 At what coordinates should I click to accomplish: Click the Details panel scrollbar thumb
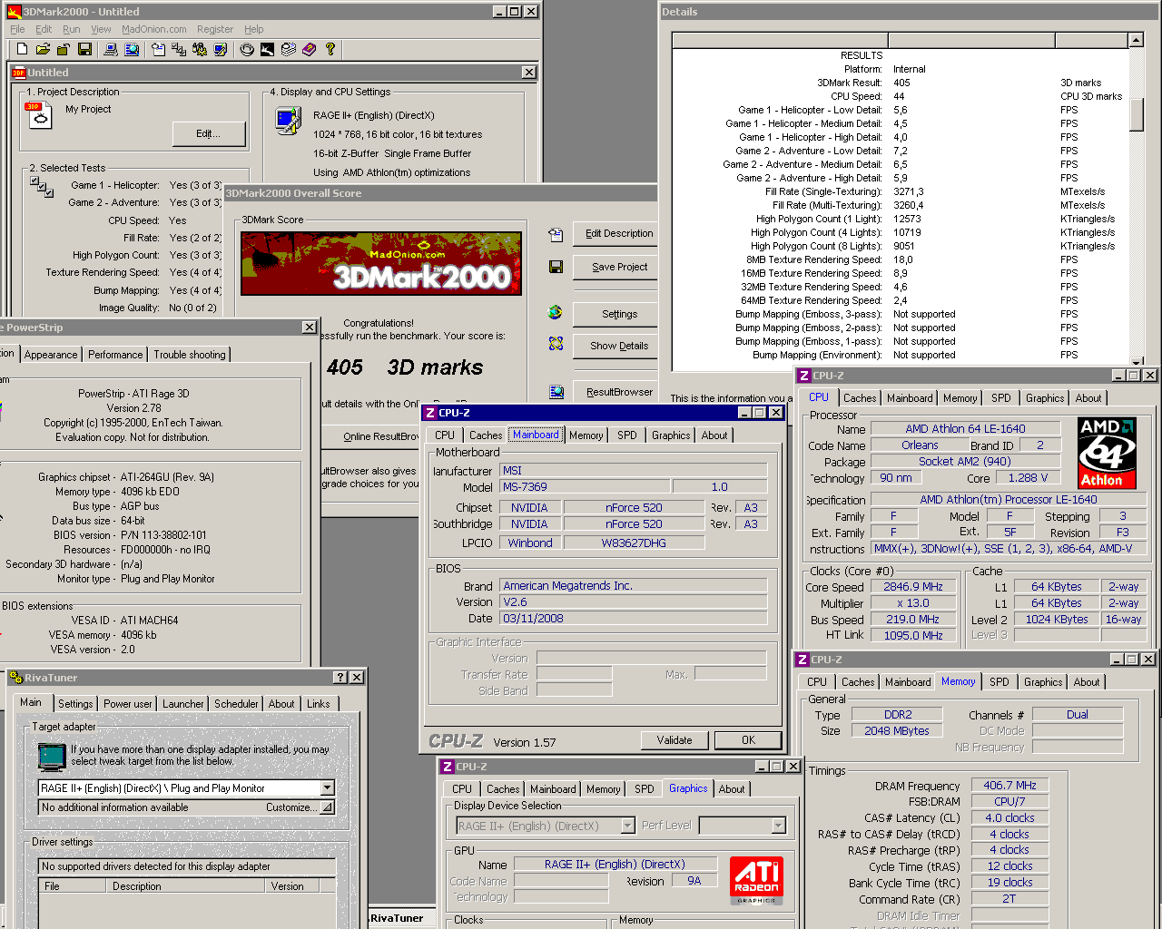tap(1136, 114)
